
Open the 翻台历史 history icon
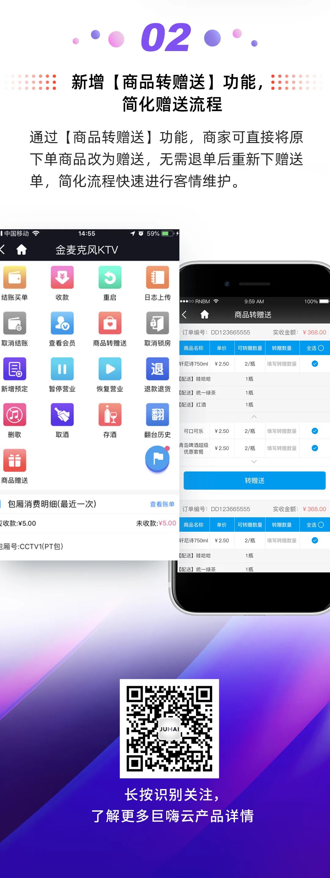coord(157,414)
